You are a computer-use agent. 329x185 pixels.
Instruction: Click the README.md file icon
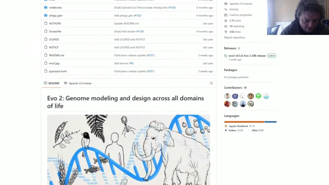click(45, 55)
